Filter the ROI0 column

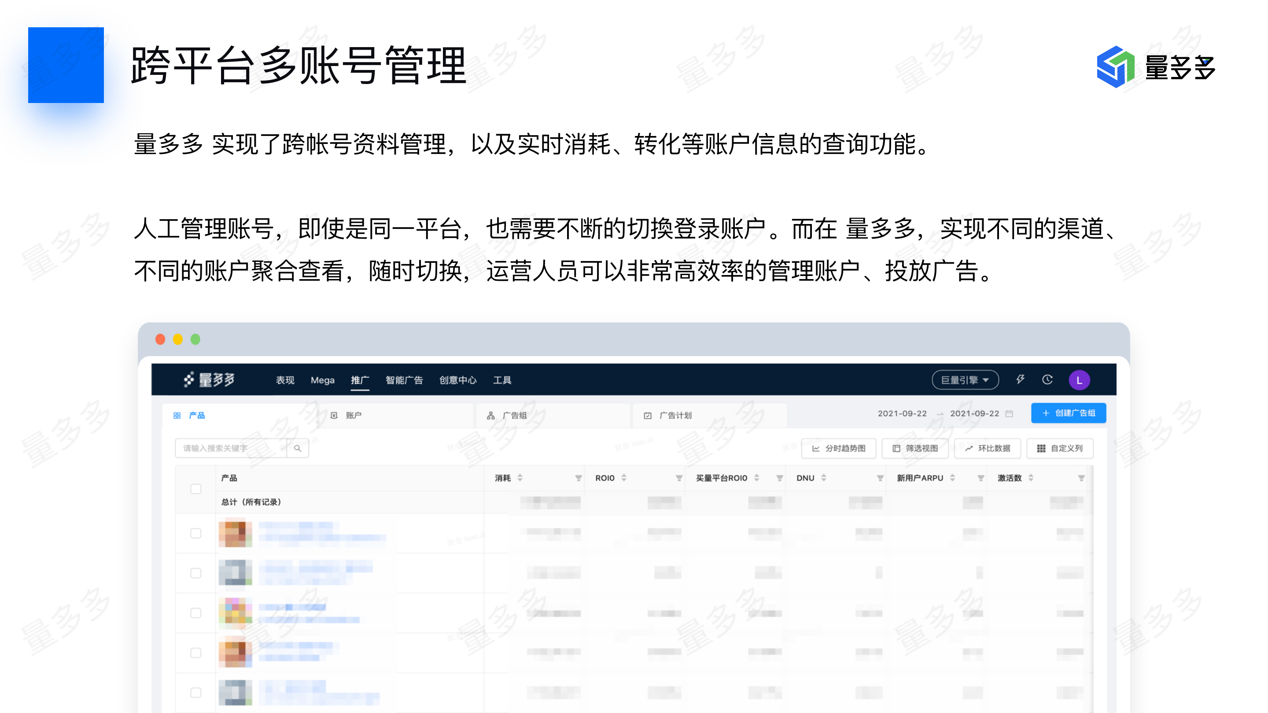pos(679,478)
